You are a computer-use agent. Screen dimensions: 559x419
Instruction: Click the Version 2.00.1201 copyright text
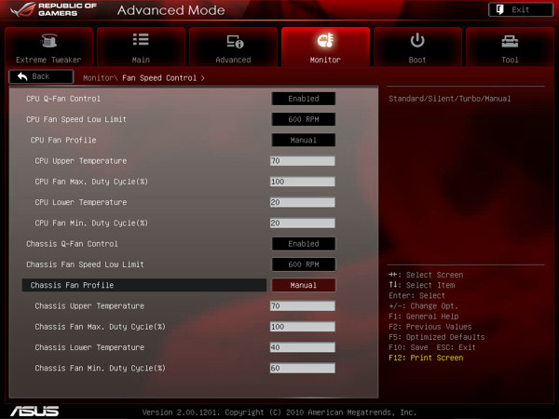point(279,412)
